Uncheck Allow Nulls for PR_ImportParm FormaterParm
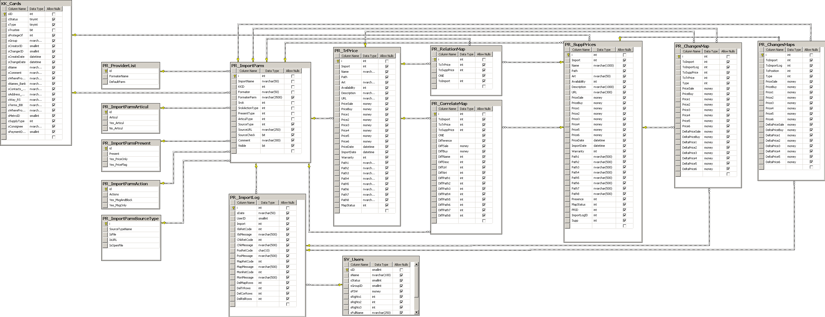The height and width of the screenshot is (317, 825). click(293, 97)
